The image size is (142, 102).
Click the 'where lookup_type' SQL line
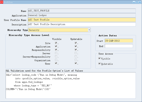tap(33, 86)
